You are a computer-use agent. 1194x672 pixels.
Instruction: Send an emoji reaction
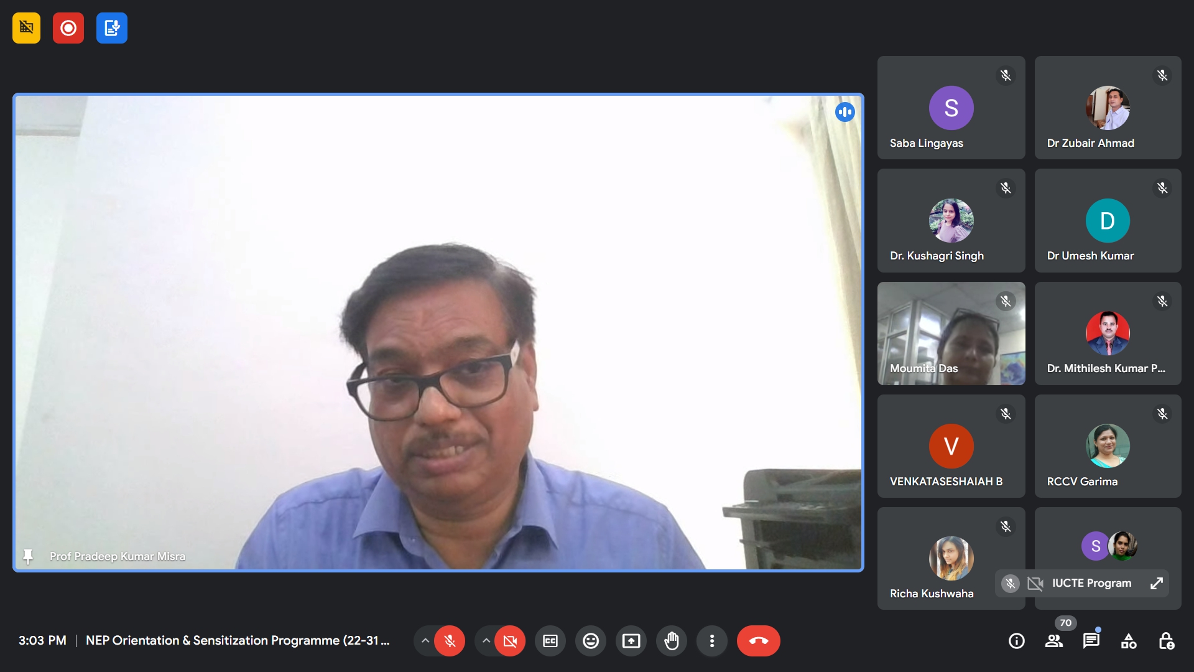(591, 641)
